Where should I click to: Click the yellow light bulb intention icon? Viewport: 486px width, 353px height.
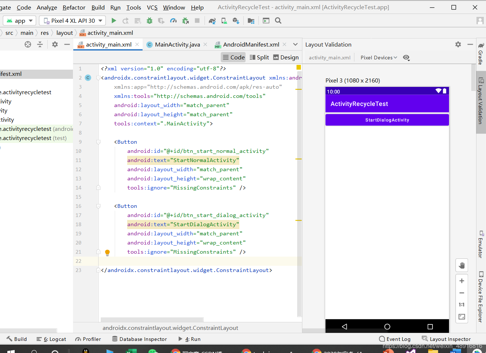coord(107,252)
